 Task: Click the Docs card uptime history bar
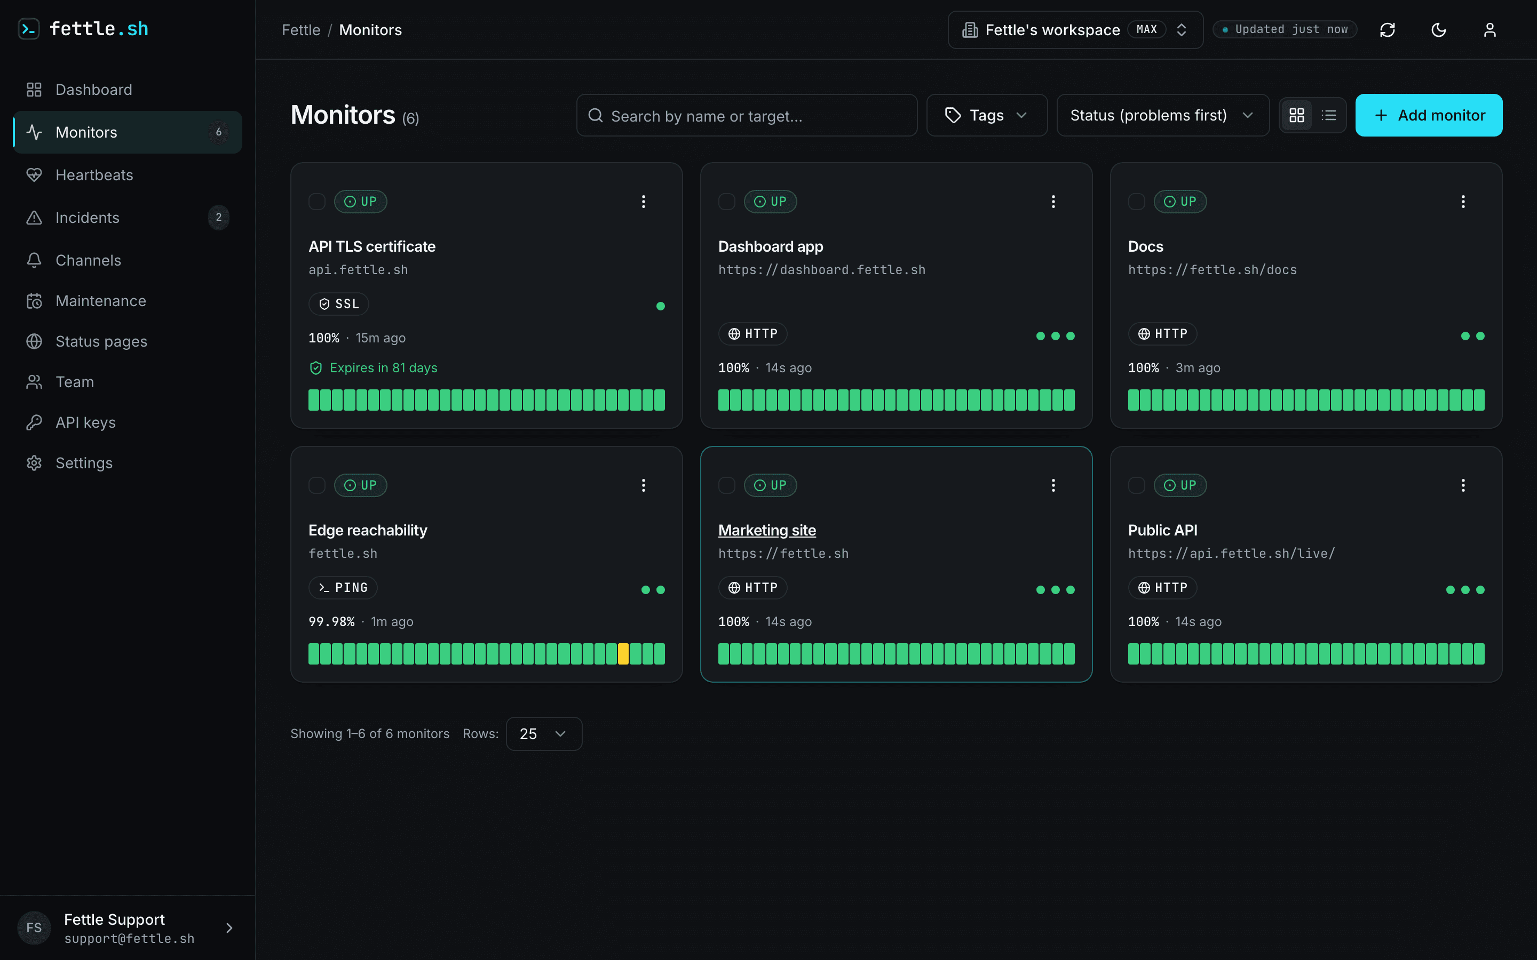[x=1306, y=400]
